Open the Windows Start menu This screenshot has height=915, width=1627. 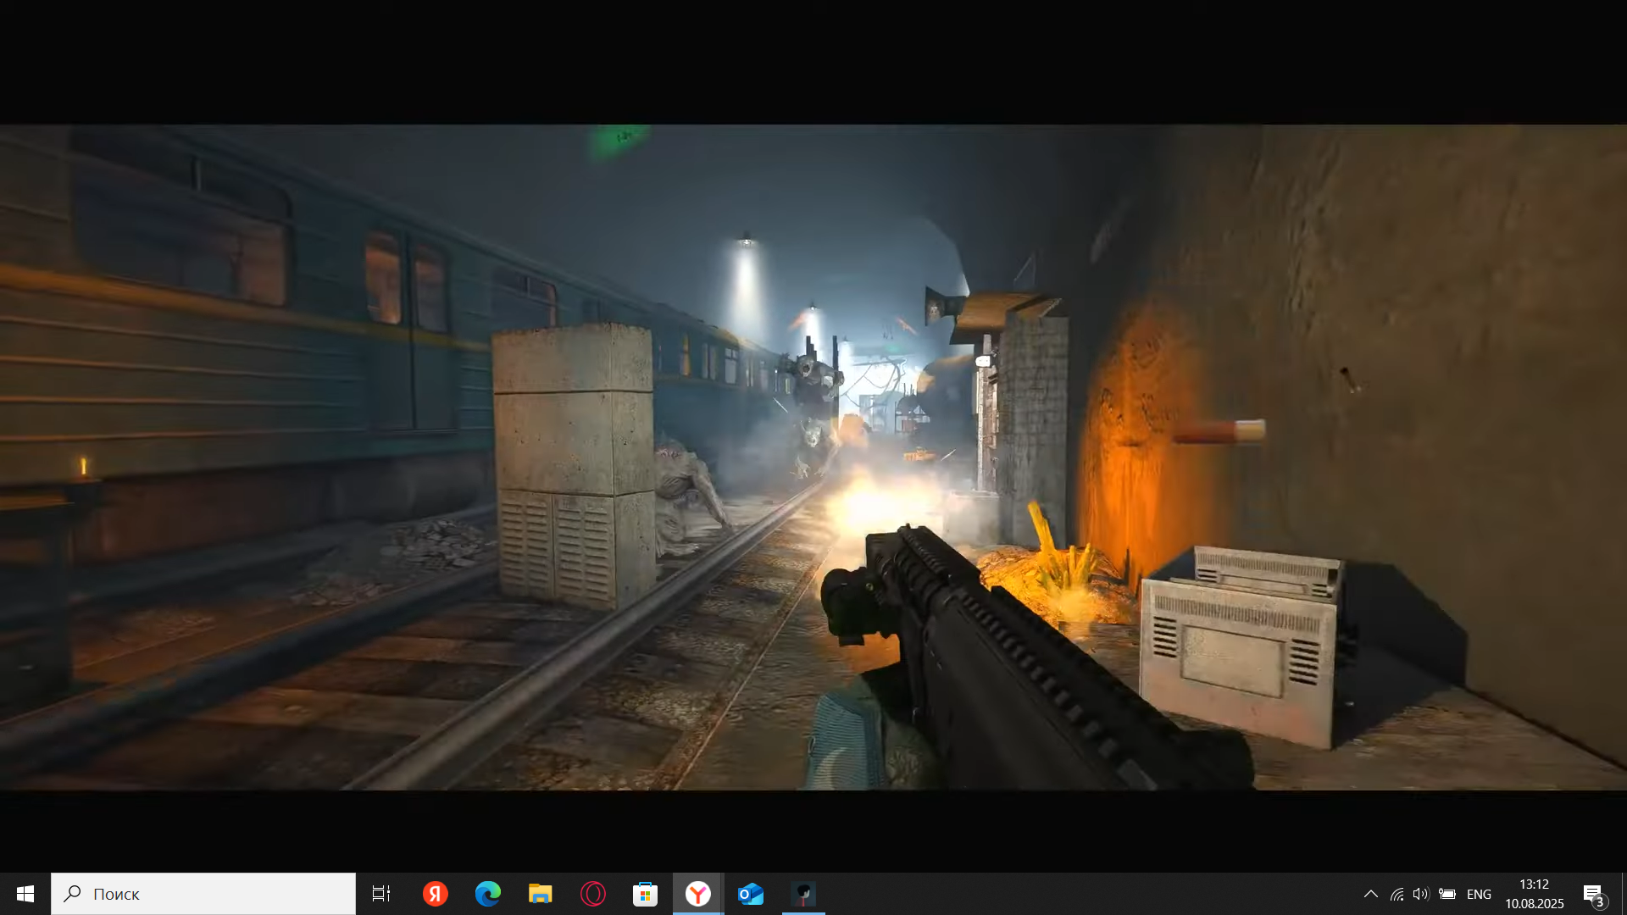[25, 894]
